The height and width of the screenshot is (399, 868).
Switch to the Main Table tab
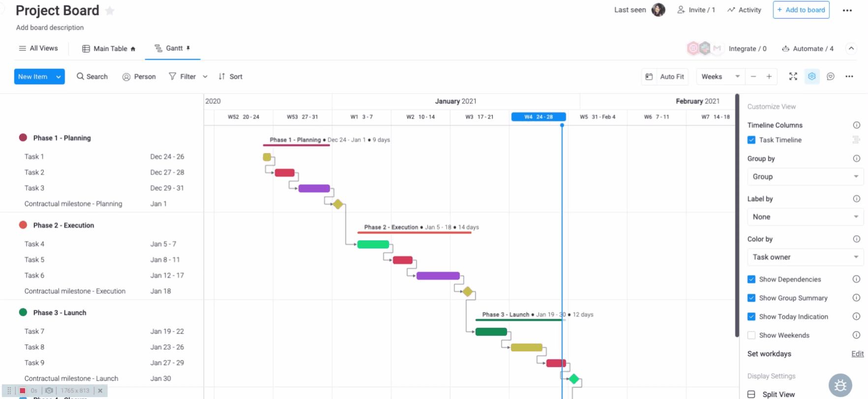click(x=109, y=49)
